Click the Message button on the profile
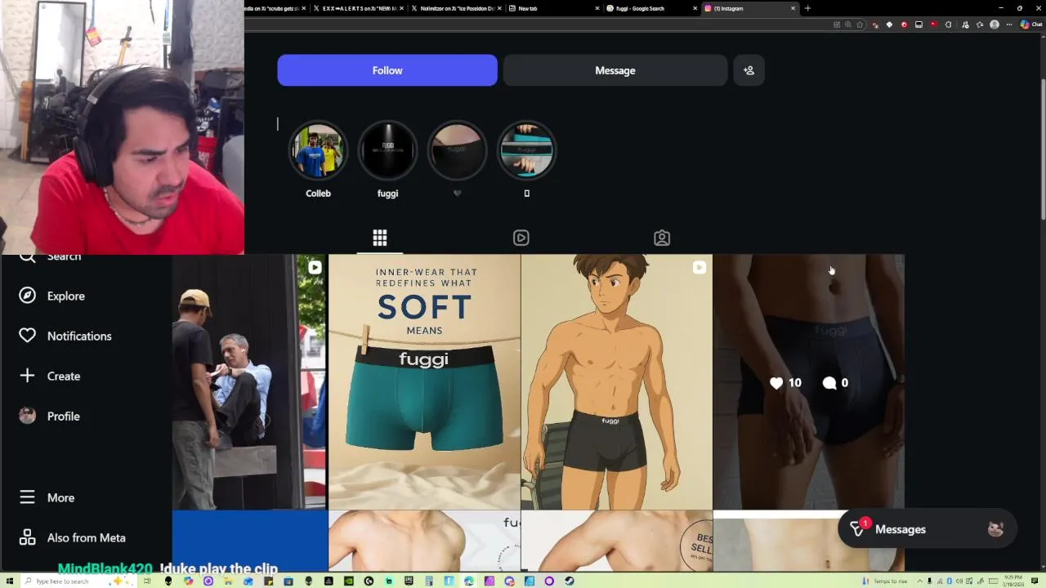1046x588 pixels. tap(615, 70)
